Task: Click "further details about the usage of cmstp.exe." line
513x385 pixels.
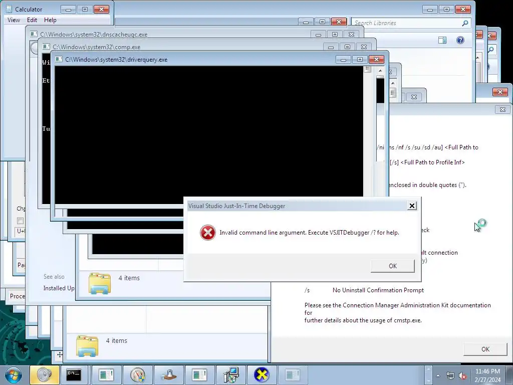Action: (x=363, y=320)
